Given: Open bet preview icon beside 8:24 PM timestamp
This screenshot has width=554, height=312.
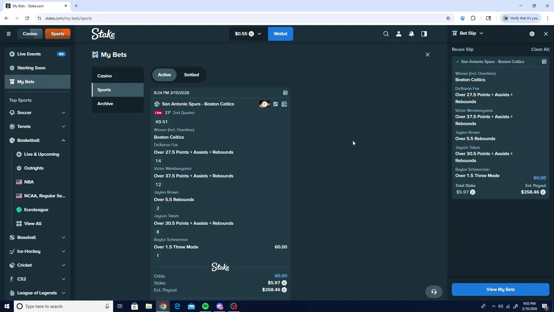Looking at the screenshot, I should click(x=285, y=93).
